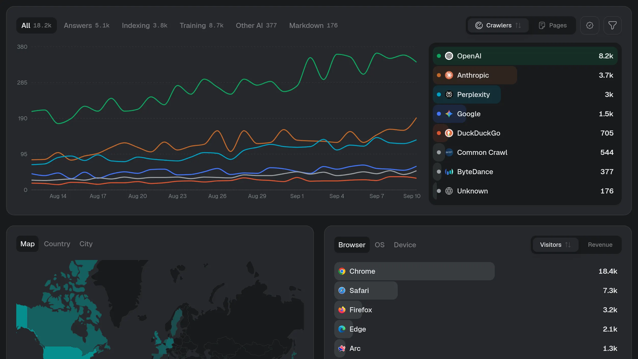This screenshot has height=359, width=638.
Task: Click the Google sparkle logo icon
Action: point(449,114)
